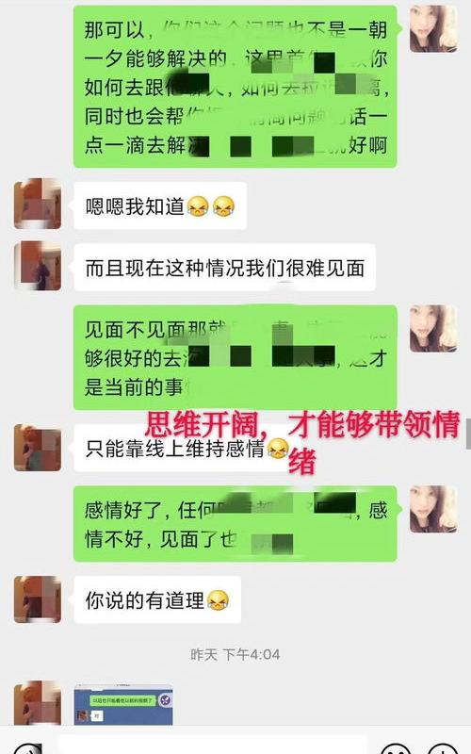Open the emoji picker in input bar
The height and width of the screenshot is (754, 471).
(396, 748)
